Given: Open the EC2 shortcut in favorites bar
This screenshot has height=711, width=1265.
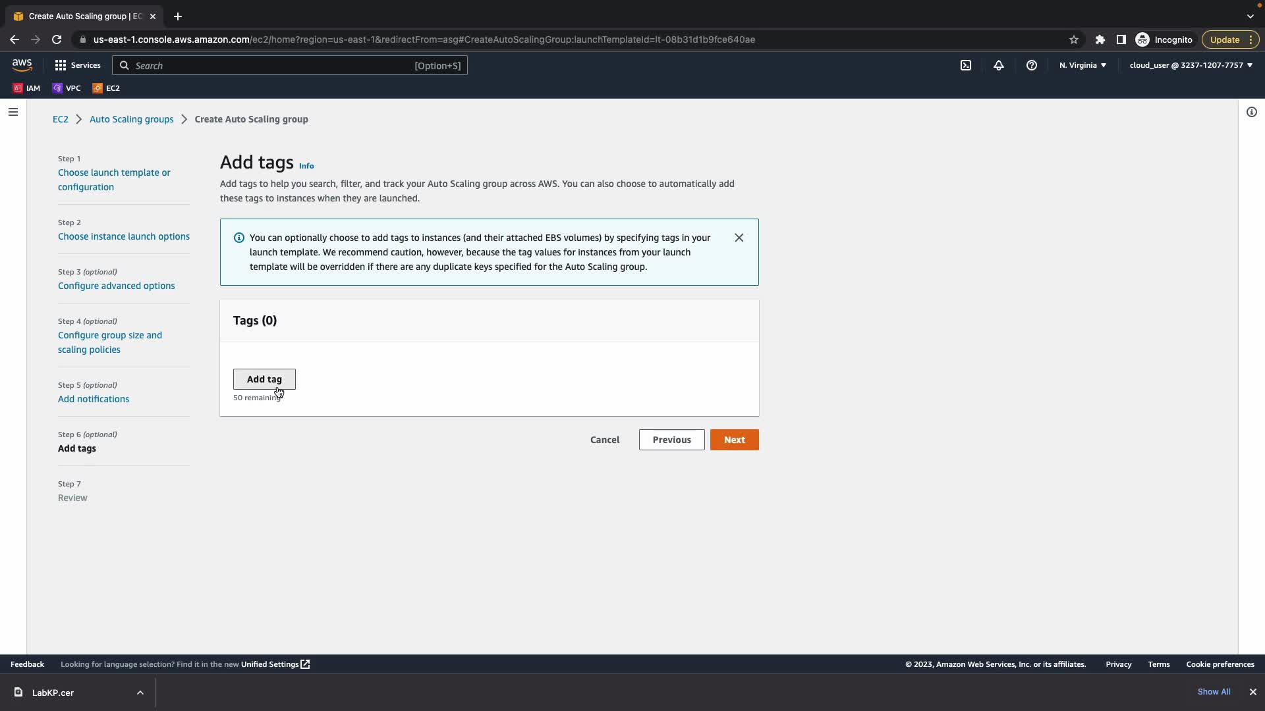Looking at the screenshot, I should coord(106,88).
